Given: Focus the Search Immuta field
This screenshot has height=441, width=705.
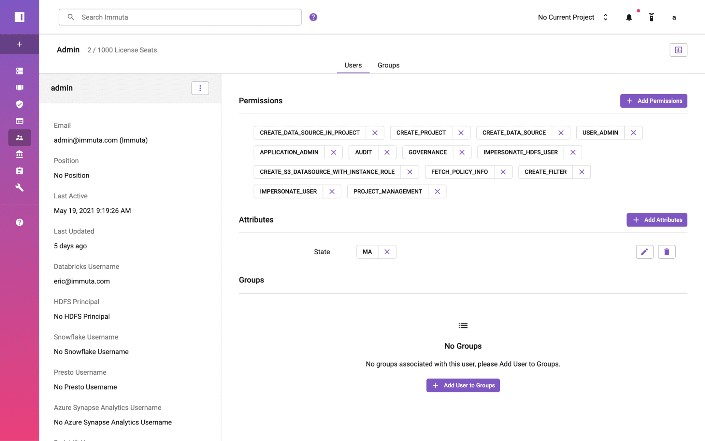Looking at the screenshot, I should click(x=180, y=17).
